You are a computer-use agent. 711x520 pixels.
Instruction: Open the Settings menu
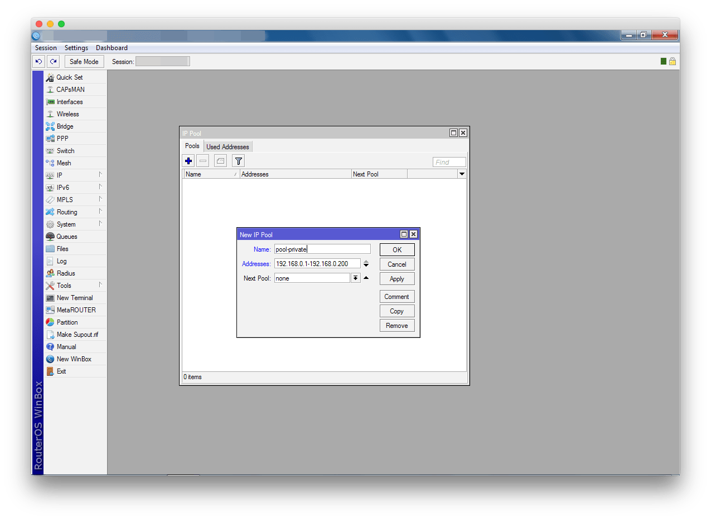[76, 48]
